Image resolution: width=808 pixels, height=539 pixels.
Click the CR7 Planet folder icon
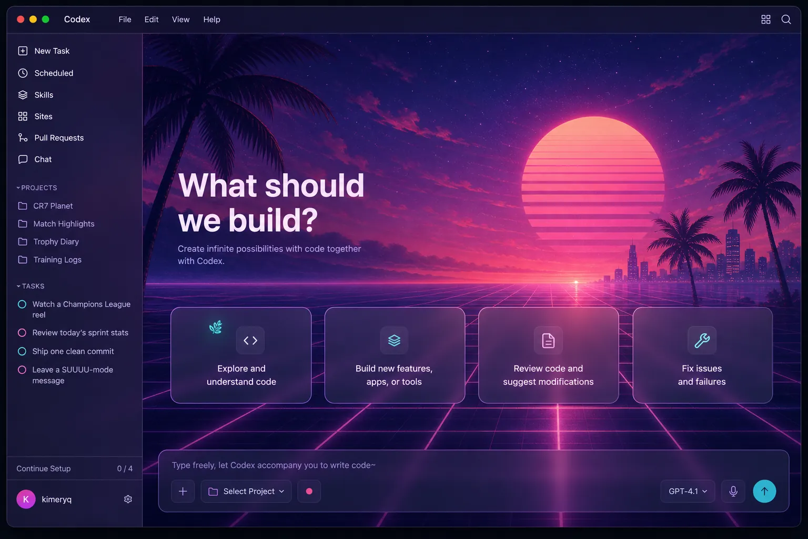[x=23, y=206]
